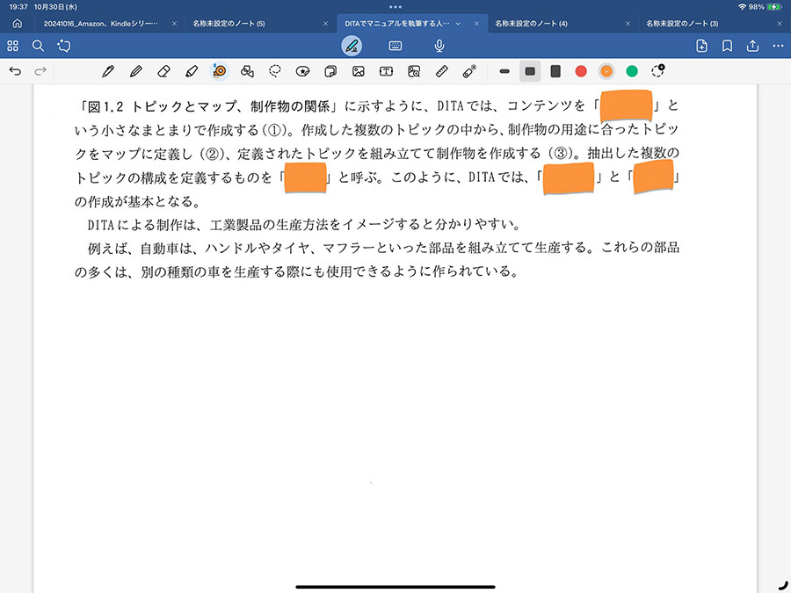The width and height of the screenshot is (791, 593).
Task: Open the sticky note tool
Action: [330, 71]
